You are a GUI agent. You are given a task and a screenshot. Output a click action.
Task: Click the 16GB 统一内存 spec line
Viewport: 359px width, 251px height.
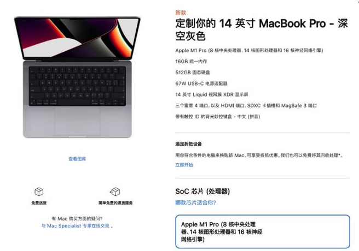pyautogui.click(x=191, y=61)
